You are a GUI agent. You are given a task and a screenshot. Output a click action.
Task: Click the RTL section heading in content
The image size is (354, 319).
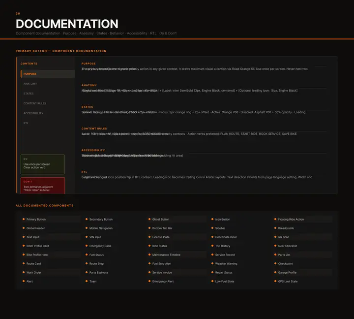point(84,172)
